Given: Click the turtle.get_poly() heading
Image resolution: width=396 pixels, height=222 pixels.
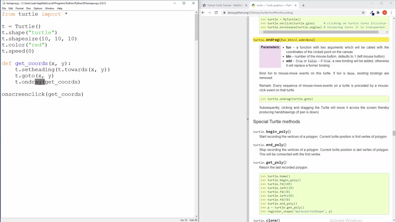Looking at the screenshot, I should 270,162.
